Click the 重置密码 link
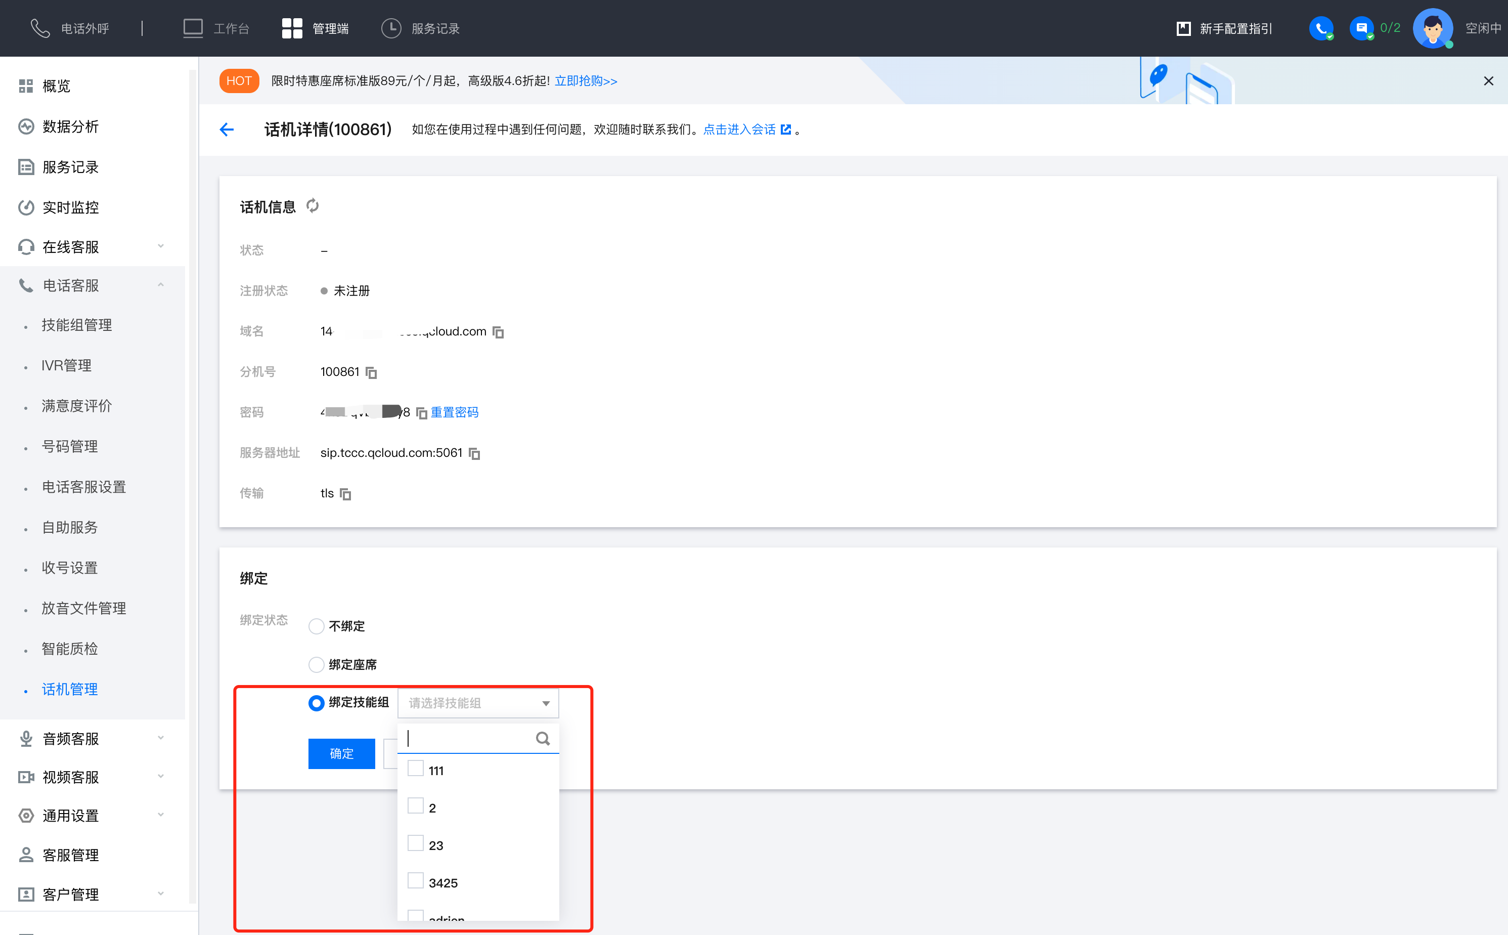The height and width of the screenshot is (935, 1508). click(454, 412)
